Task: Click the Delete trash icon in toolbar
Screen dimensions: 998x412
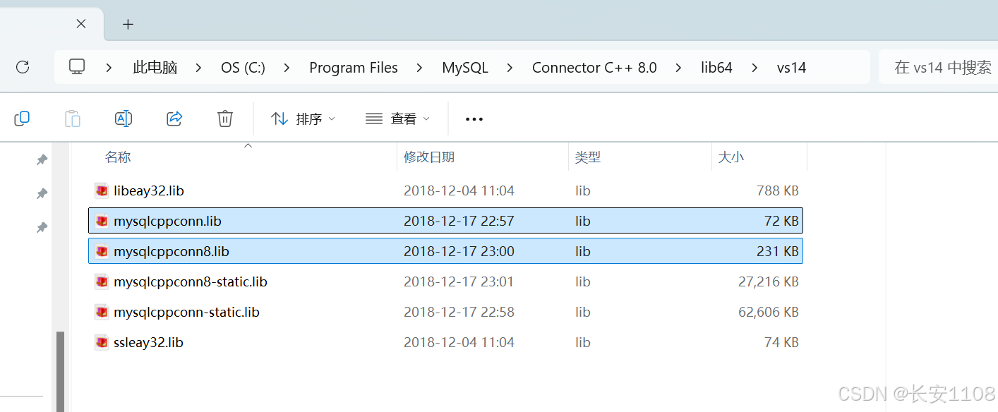Action: [x=225, y=119]
